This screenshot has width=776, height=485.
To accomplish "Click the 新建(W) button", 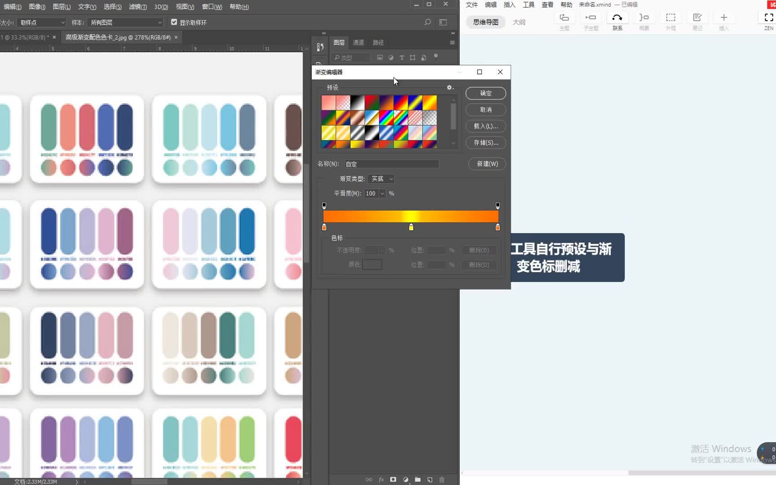I will point(487,164).
